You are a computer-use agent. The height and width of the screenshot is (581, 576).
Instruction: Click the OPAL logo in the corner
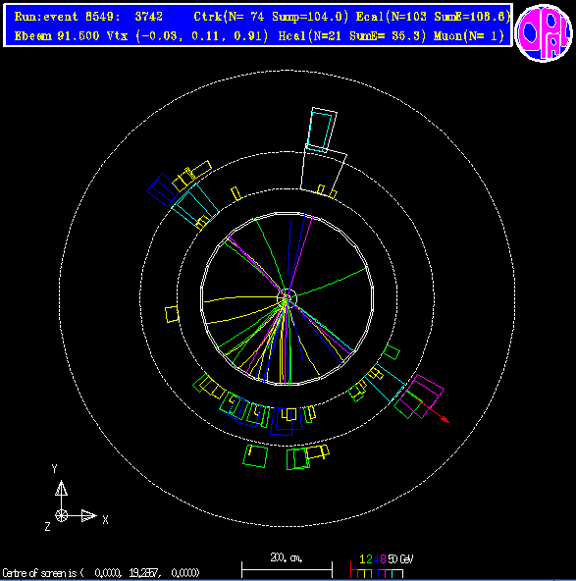[544, 32]
